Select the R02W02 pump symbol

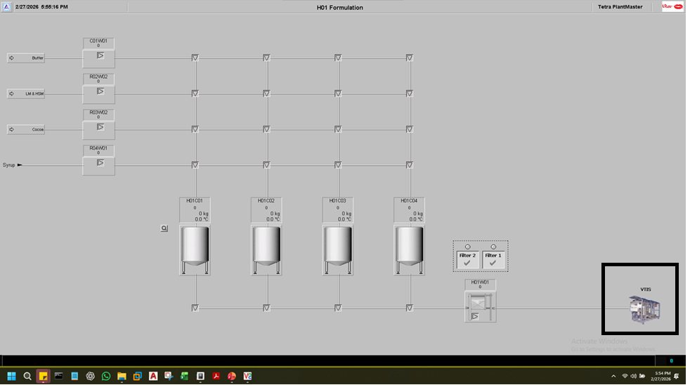pyautogui.click(x=100, y=91)
